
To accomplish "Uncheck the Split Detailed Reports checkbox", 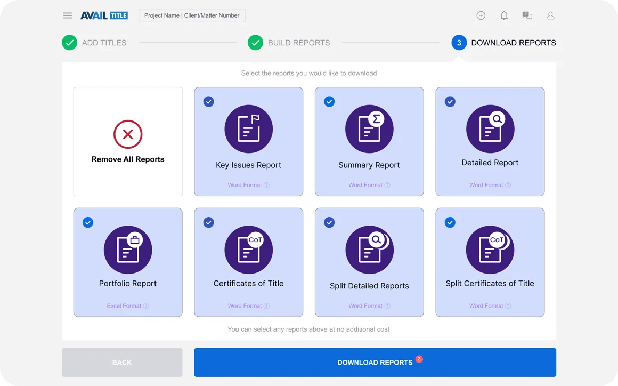I will click(329, 222).
